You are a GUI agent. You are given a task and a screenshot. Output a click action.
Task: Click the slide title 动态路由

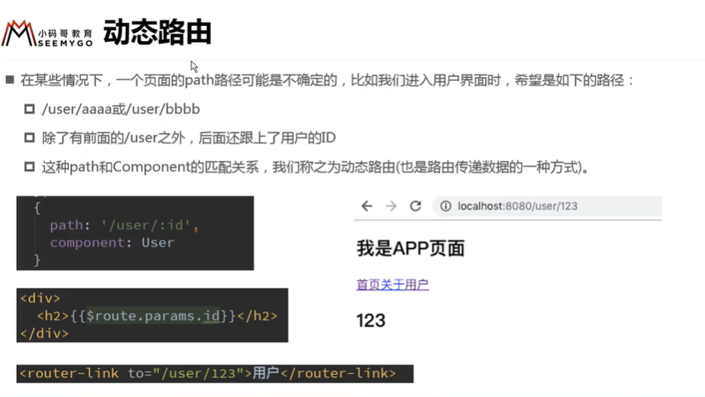click(x=157, y=32)
